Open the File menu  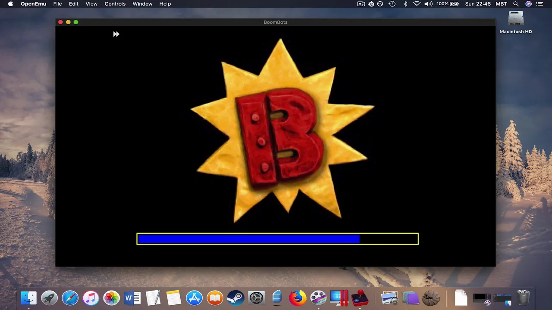click(57, 4)
